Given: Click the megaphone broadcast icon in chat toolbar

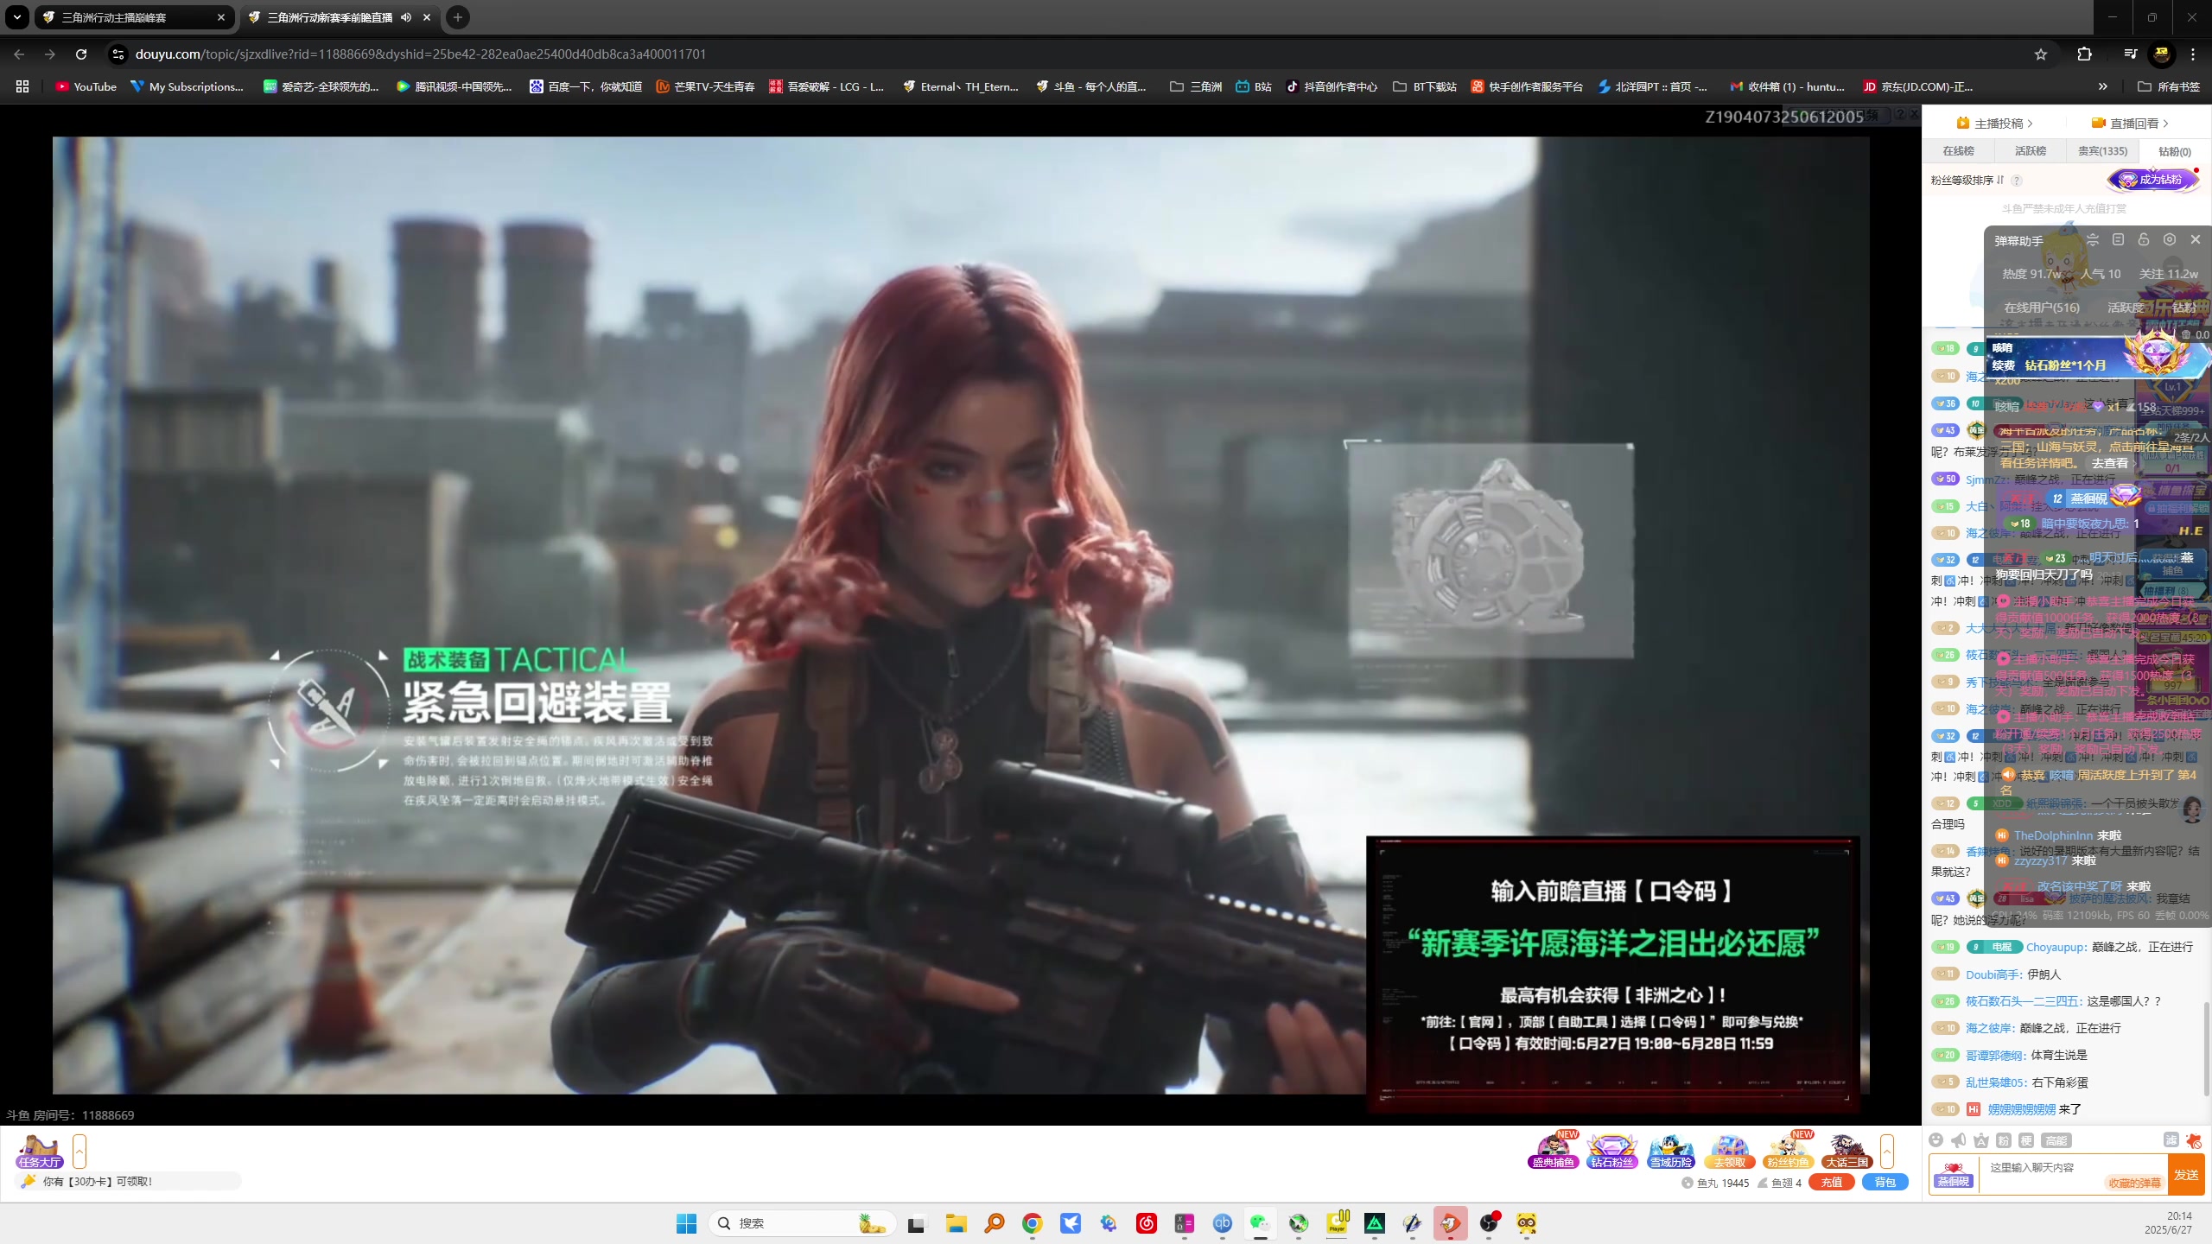Looking at the screenshot, I should (x=1959, y=1140).
